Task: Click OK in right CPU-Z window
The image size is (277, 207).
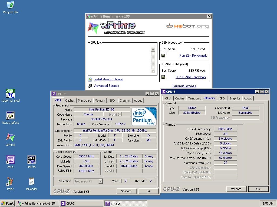Action: click(258, 189)
